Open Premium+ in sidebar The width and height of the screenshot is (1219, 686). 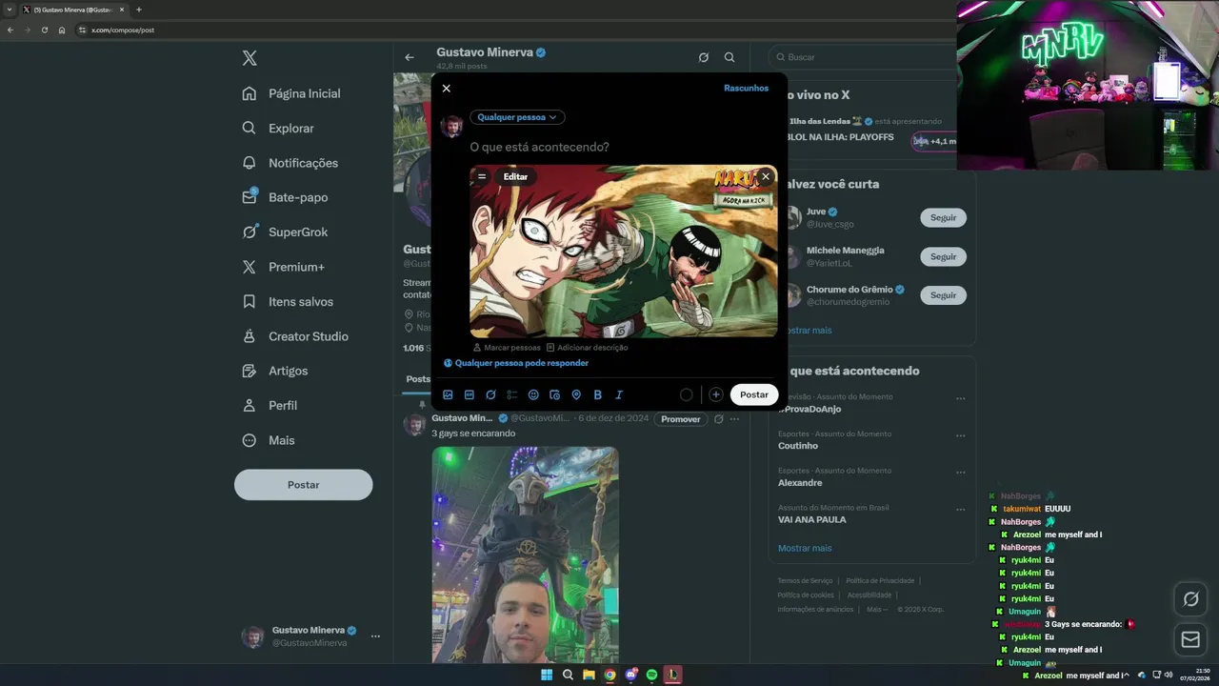[x=283, y=267]
